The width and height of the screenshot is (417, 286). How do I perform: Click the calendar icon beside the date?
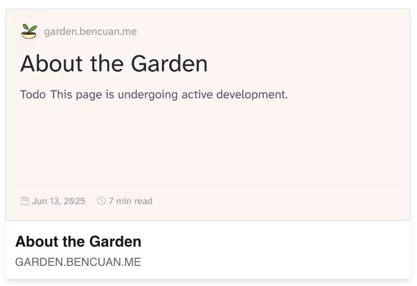25,201
